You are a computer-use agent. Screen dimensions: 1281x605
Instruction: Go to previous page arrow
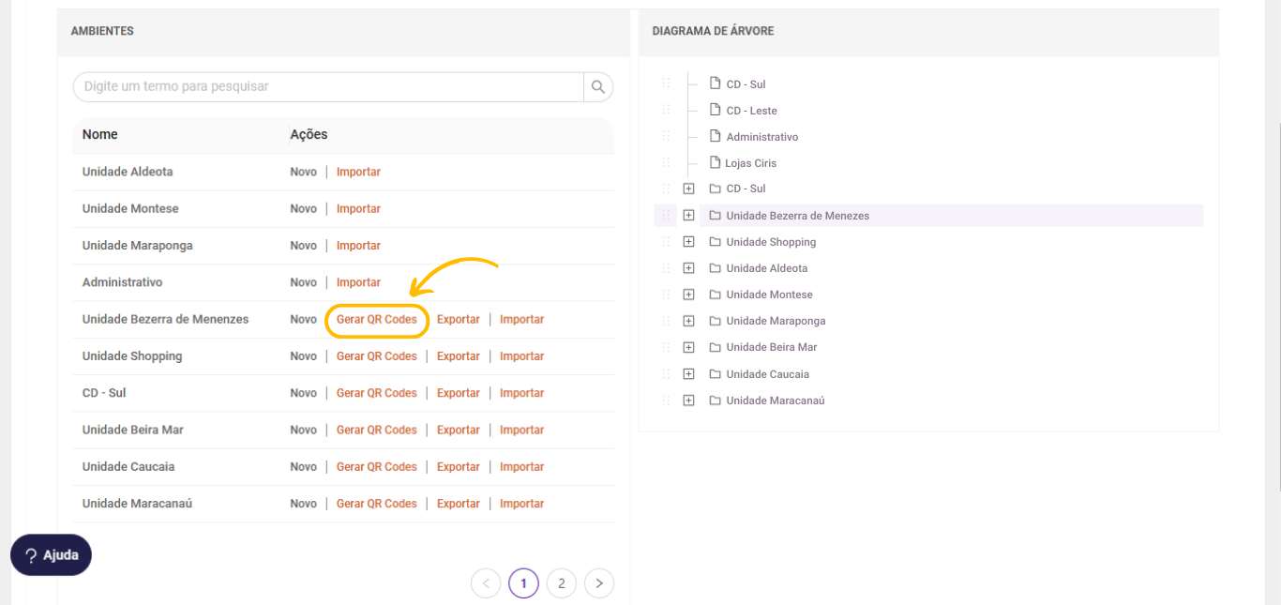(486, 583)
